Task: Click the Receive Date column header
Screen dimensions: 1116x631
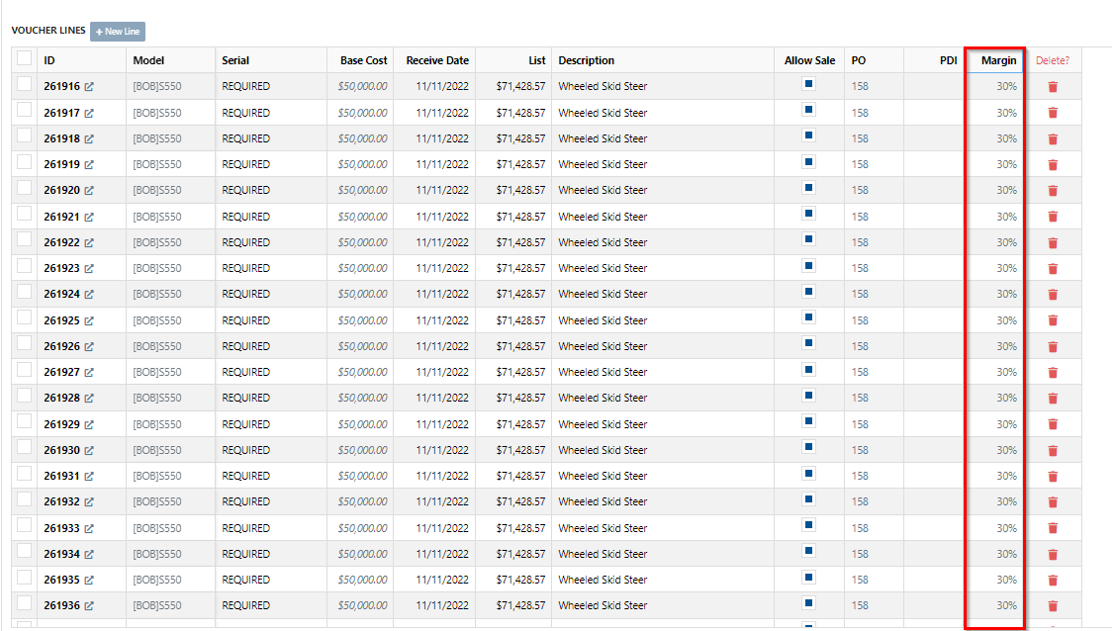Action: pos(437,60)
